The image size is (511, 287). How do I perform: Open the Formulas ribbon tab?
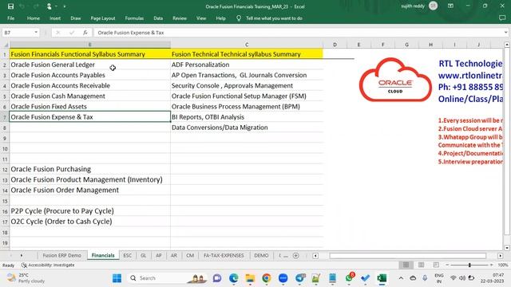[134, 18]
